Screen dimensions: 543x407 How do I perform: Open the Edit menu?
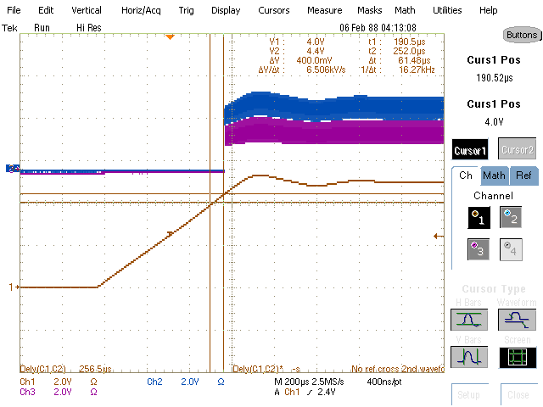coord(46,10)
